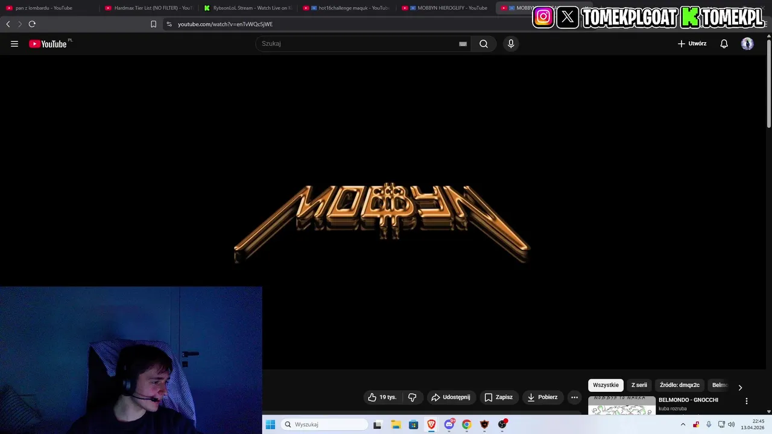Dislike the video with thumbs down

click(x=413, y=397)
